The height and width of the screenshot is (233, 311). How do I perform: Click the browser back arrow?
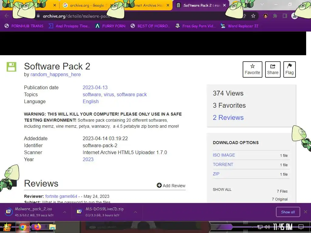point(7,16)
